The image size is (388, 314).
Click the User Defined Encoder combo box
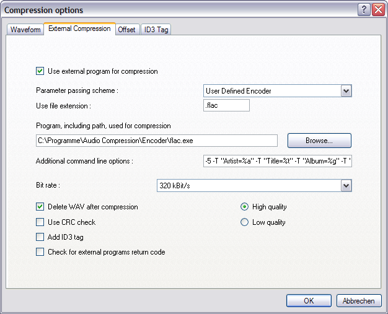tap(278, 91)
